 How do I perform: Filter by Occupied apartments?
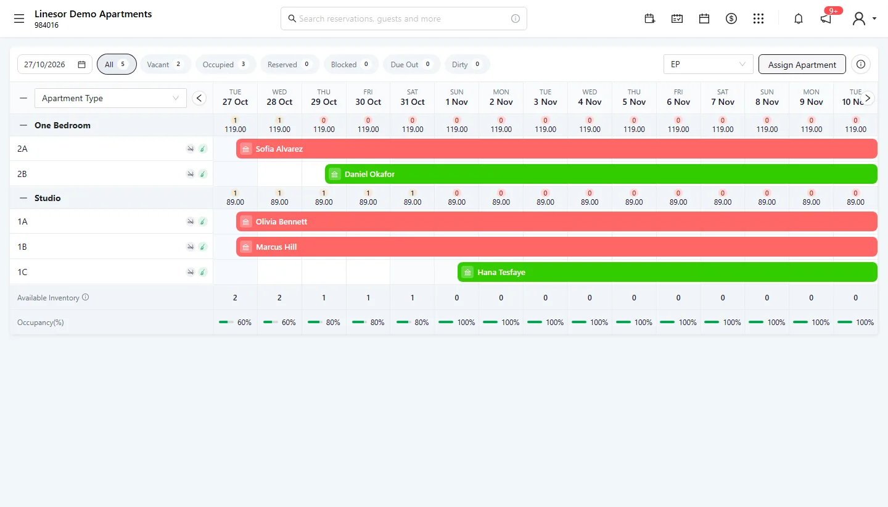coord(226,64)
